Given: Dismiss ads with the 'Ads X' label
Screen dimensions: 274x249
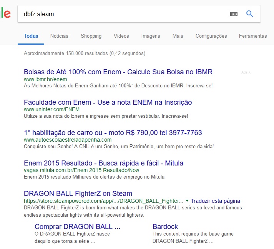Looking at the screenshot, I should coord(246,72).
